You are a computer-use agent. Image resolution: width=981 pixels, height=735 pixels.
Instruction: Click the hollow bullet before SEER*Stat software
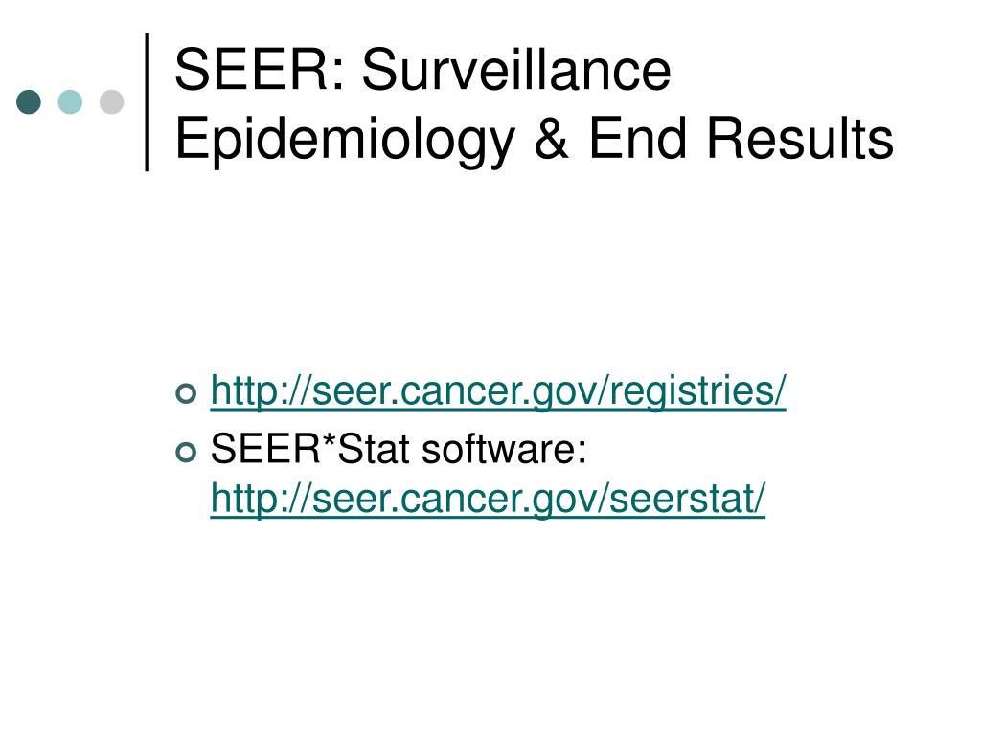point(187,452)
